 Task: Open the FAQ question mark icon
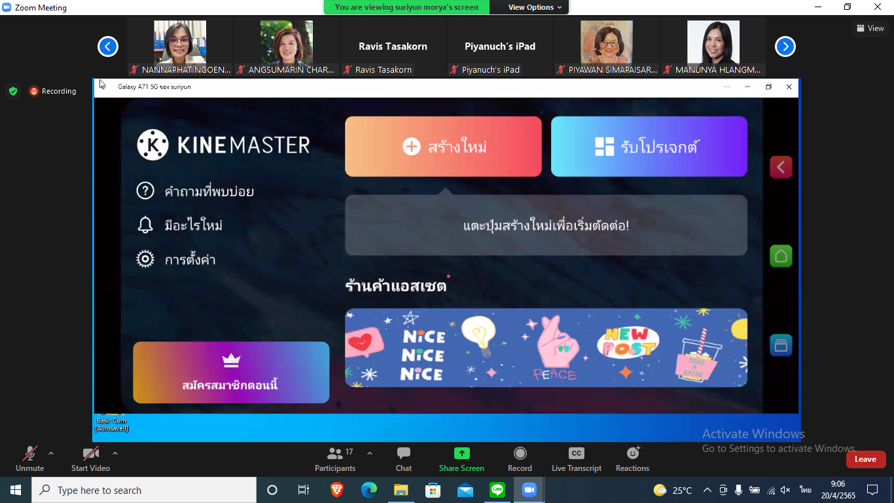(x=145, y=191)
